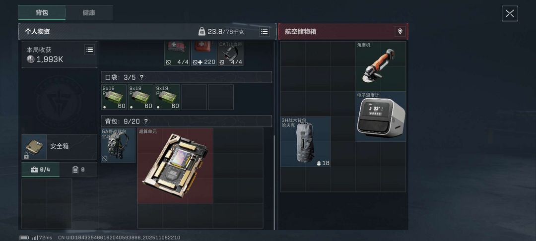The height and width of the screenshot is (241, 536).
Task: Open the safe box slot
Action: pos(60,147)
